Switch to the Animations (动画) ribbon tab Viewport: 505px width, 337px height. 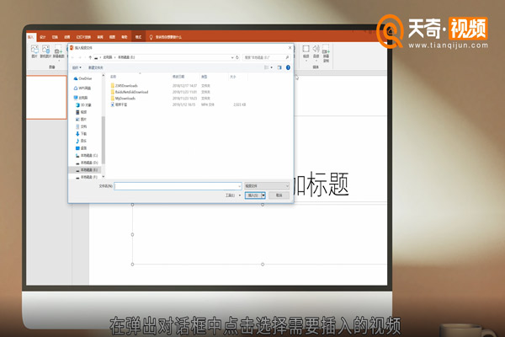pos(67,37)
